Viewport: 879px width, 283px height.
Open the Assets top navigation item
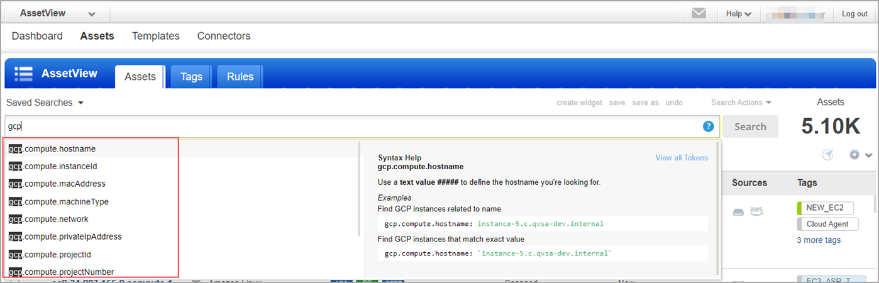pos(97,36)
